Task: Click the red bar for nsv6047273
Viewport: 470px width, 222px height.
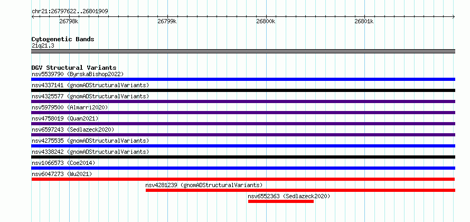Action: 243,179
